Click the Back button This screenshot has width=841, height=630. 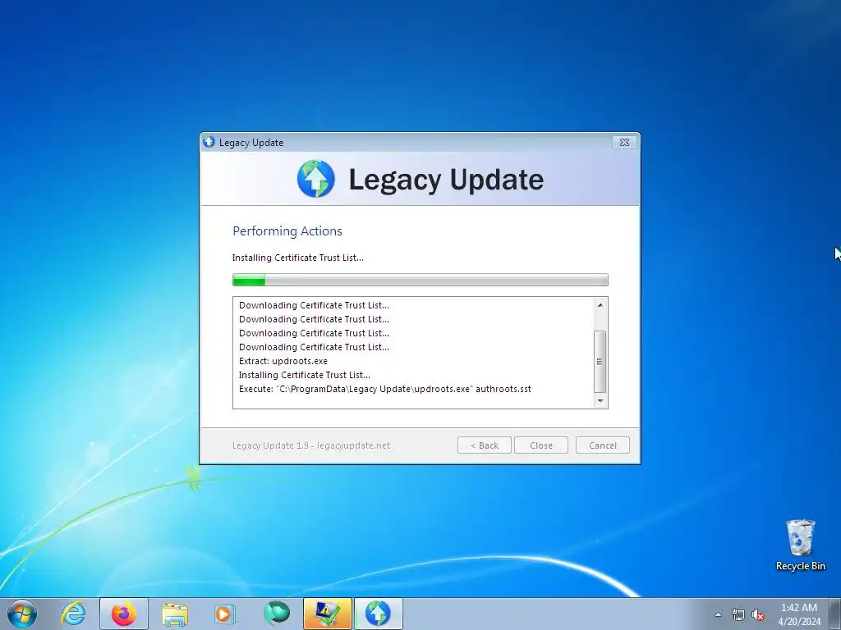click(485, 445)
